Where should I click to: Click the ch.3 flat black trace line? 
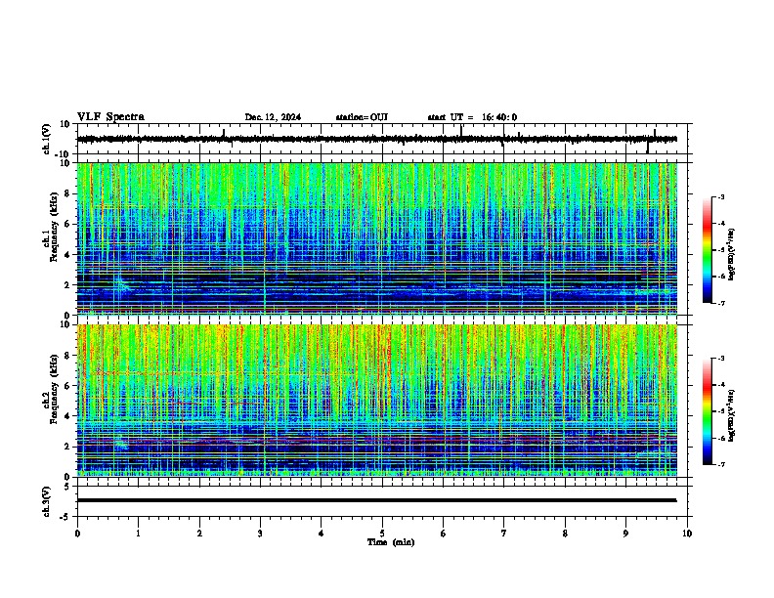(377, 500)
